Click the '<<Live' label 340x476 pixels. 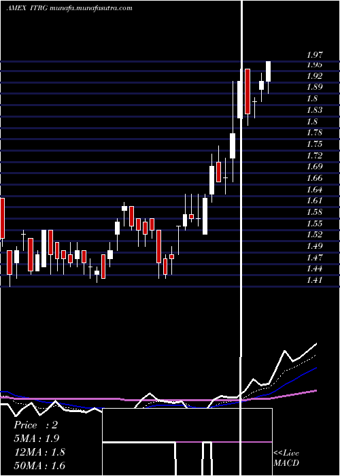pyautogui.click(x=286, y=454)
